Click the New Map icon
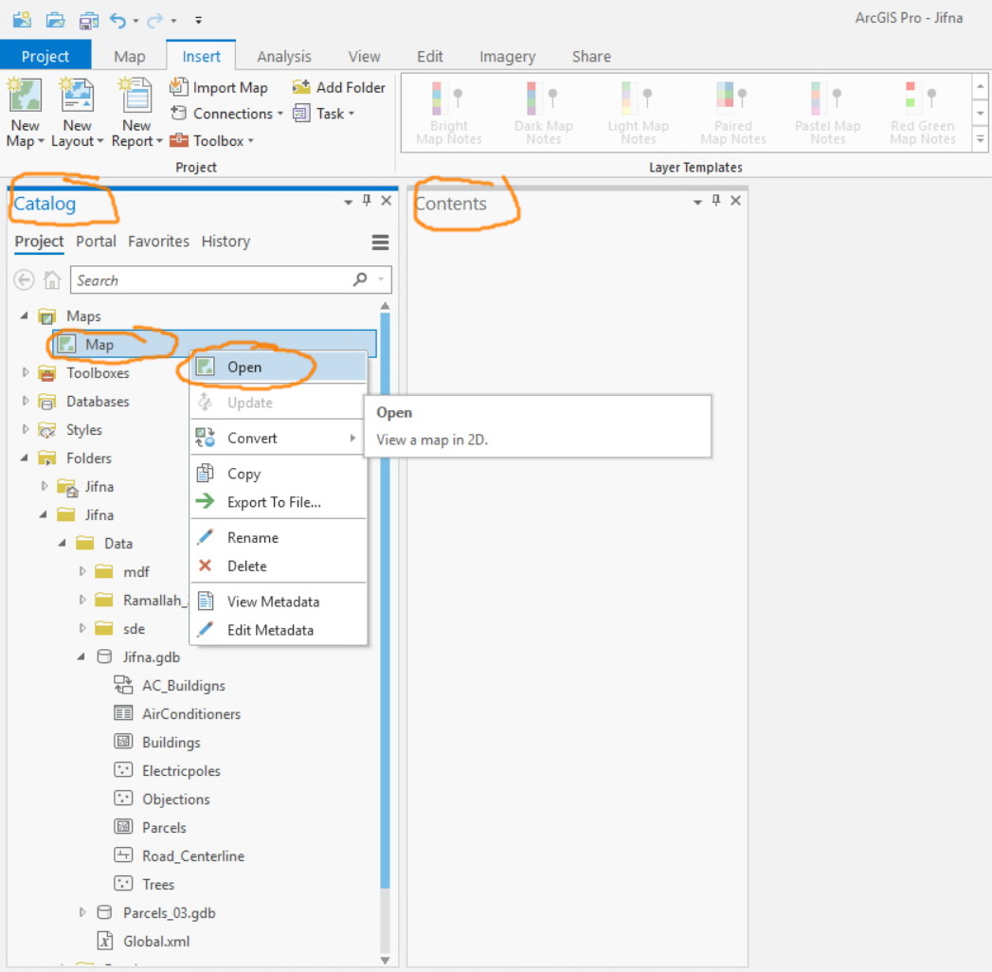Image resolution: width=992 pixels, height=972 pixels. (26, 96)
